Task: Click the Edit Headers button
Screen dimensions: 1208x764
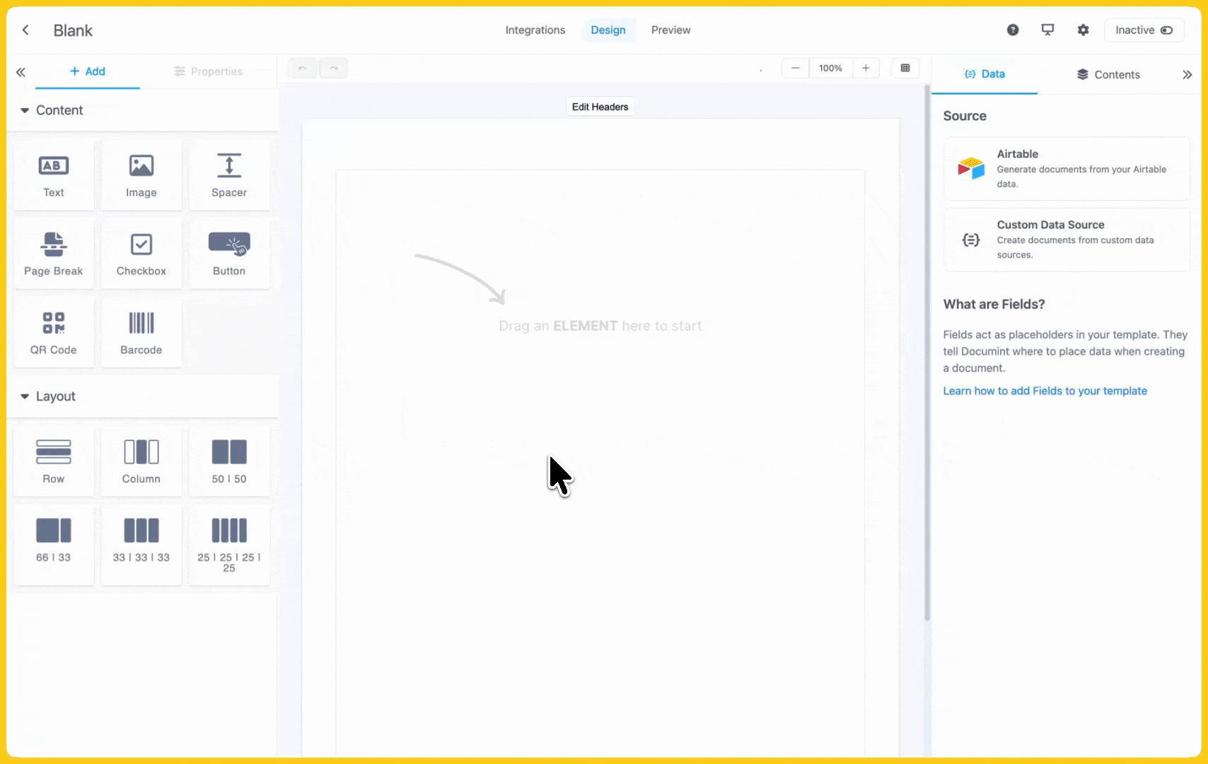Action: (600, 107)
